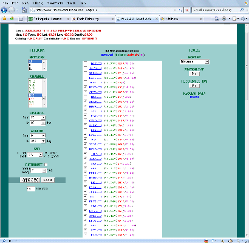Click the browser forward arrow
Screen dimensions: 249x243
click(x=12, y=10)
